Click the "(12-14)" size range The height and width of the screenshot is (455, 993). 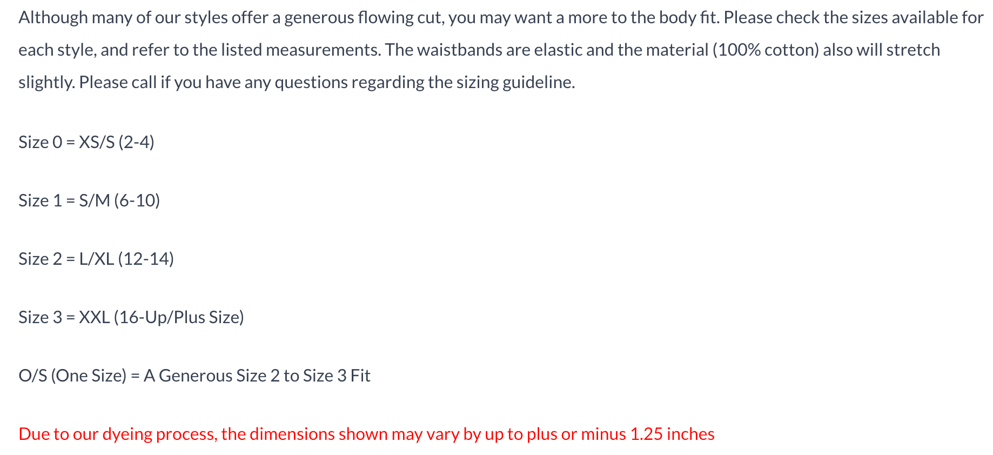146,259
